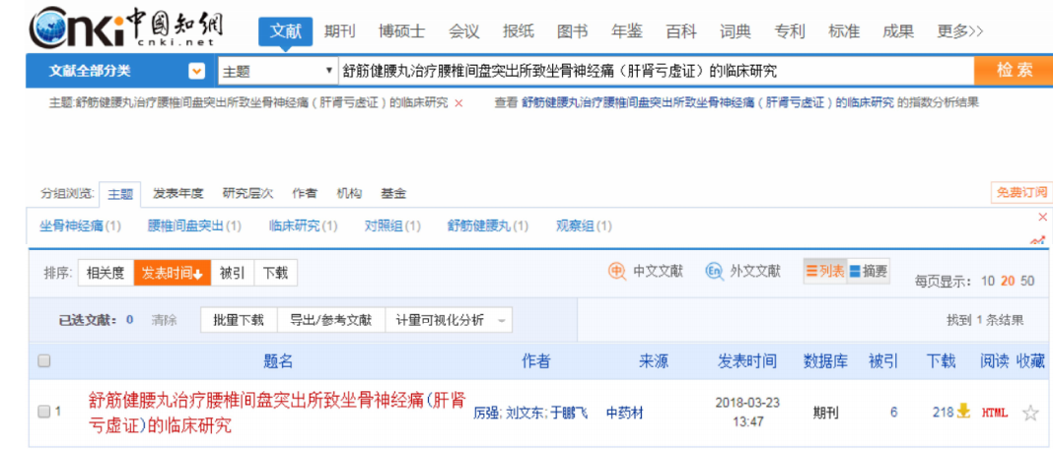Select the 发表年度 group browse tab

click(177, 193)
